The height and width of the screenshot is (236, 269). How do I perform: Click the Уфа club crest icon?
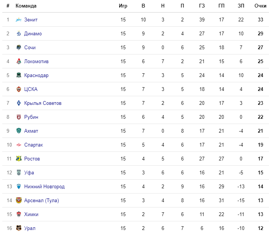[19, 172]
